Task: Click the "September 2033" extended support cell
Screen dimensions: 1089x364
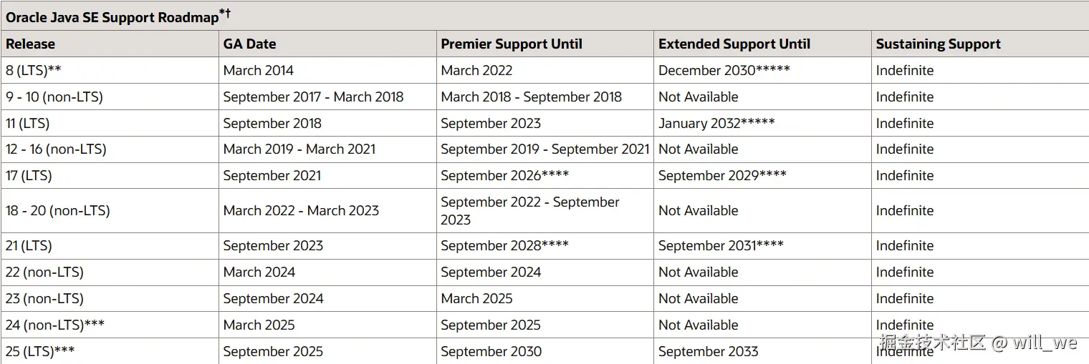Action: (x=708, y=351)
